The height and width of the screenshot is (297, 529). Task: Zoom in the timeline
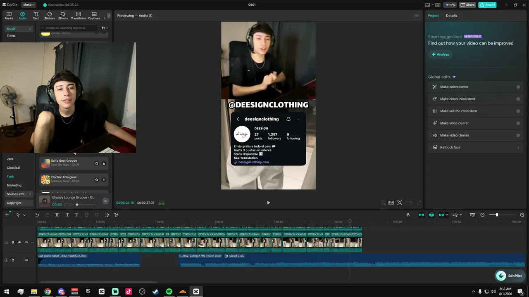[522, 215]
